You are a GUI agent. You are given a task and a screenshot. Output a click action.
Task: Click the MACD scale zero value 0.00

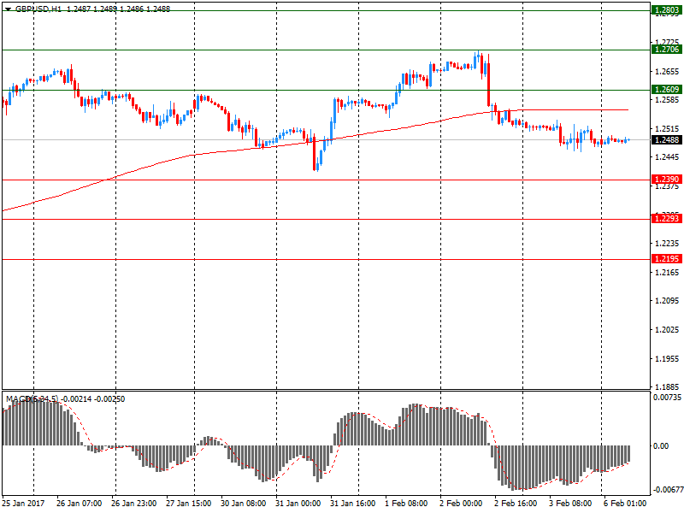pyautogui.click(x=661, y=445)
